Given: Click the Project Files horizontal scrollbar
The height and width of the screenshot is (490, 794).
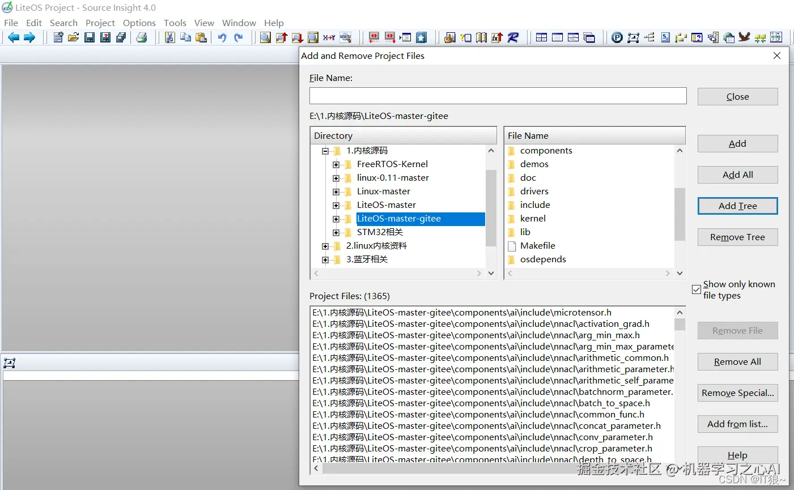Looking at the screenshot, I should pos(492,468).
